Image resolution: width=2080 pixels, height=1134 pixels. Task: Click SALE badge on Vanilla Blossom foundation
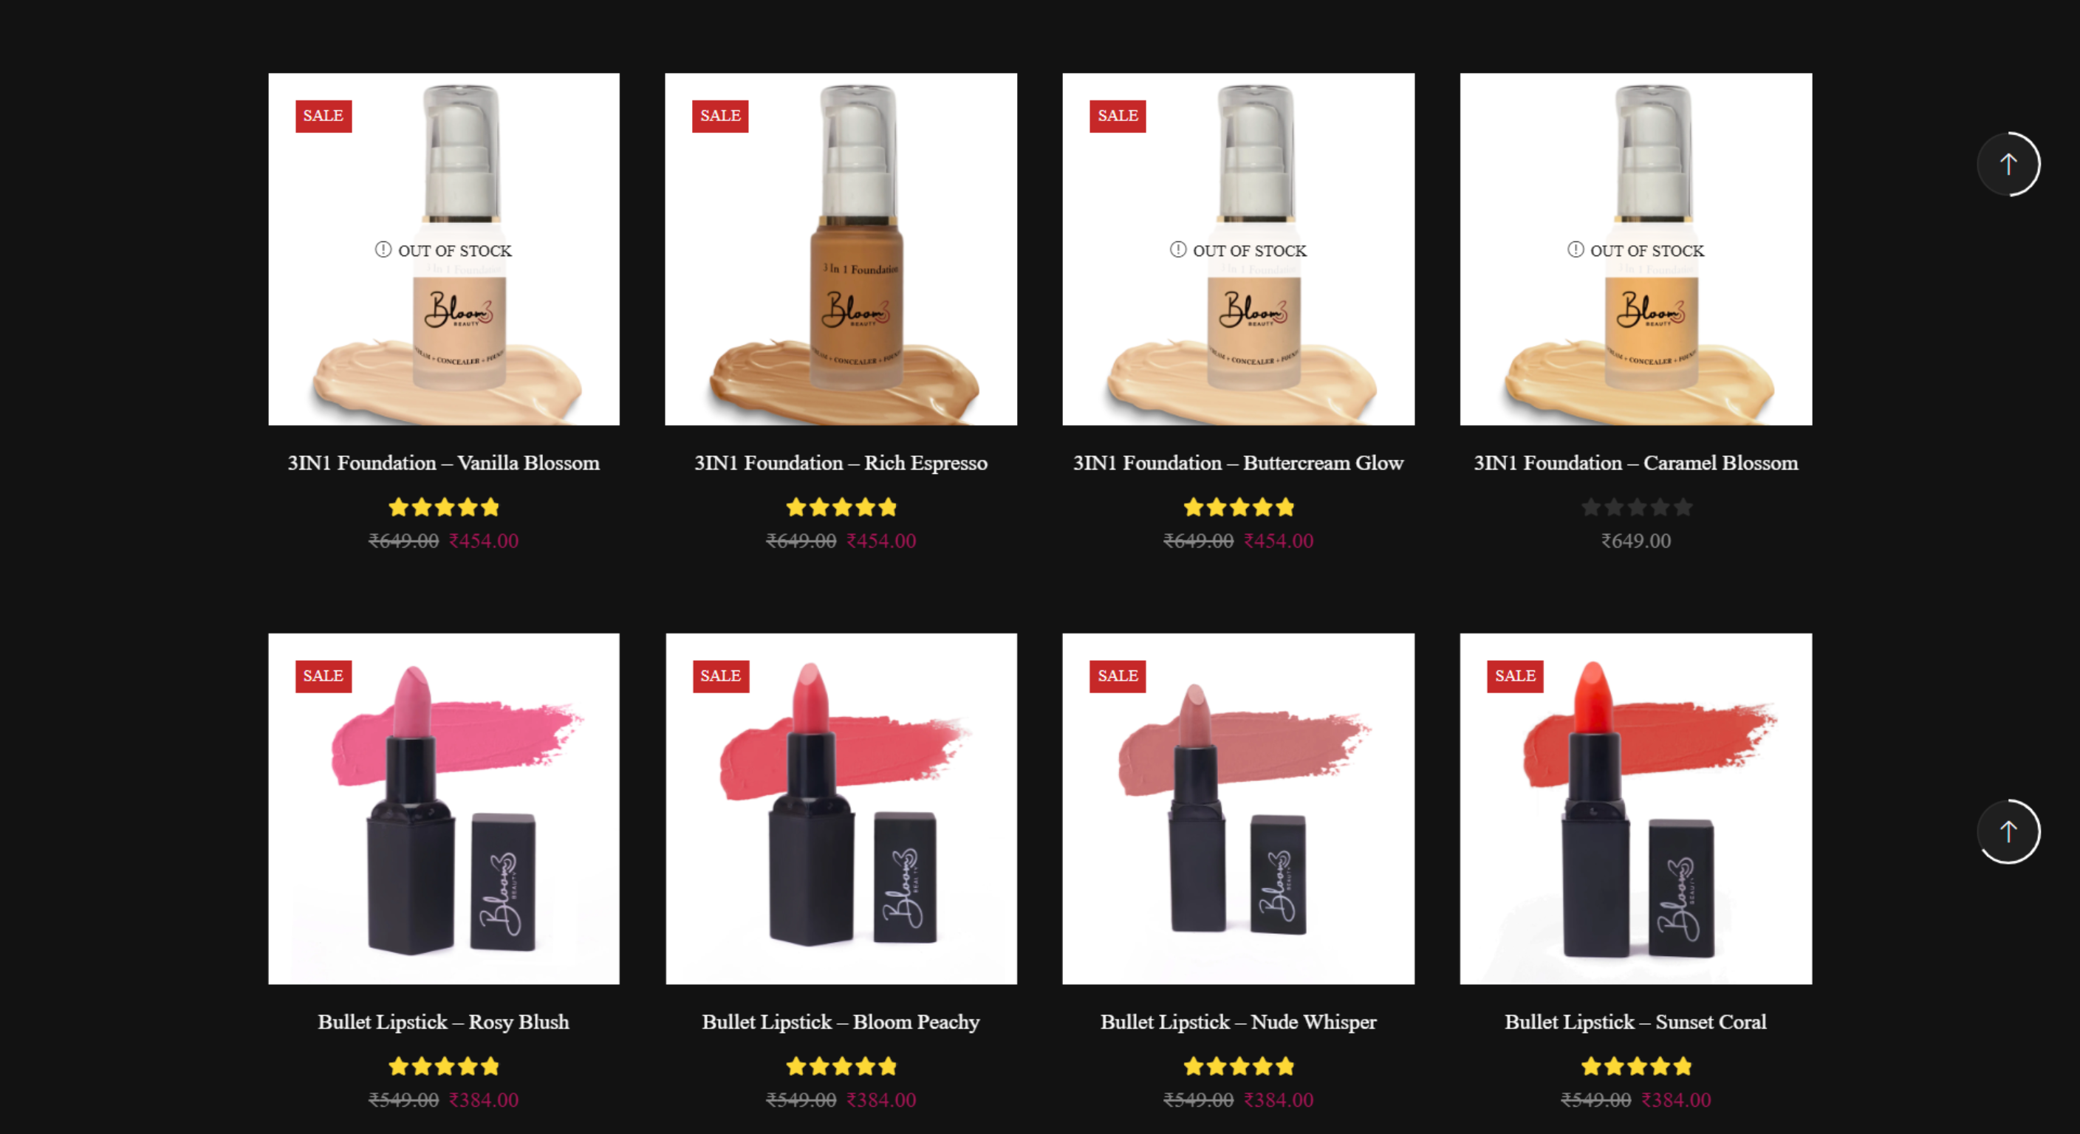pyautogui.click(x=323, y=115)
